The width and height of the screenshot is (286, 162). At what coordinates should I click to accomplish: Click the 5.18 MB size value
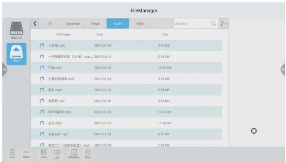pyautogui.click(x=164, y=57)
